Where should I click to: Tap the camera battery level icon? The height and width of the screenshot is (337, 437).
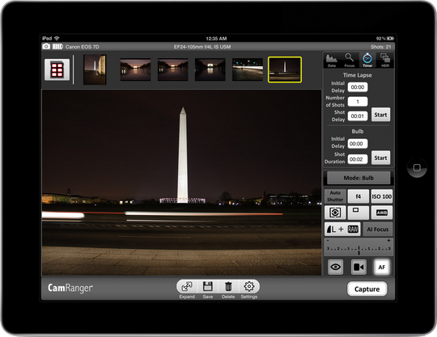57,47
